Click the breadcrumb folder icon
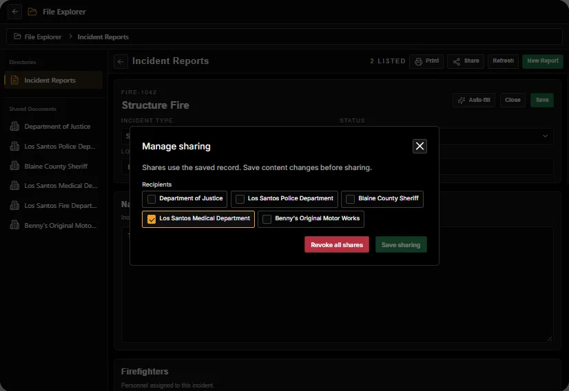 (17, 36)
